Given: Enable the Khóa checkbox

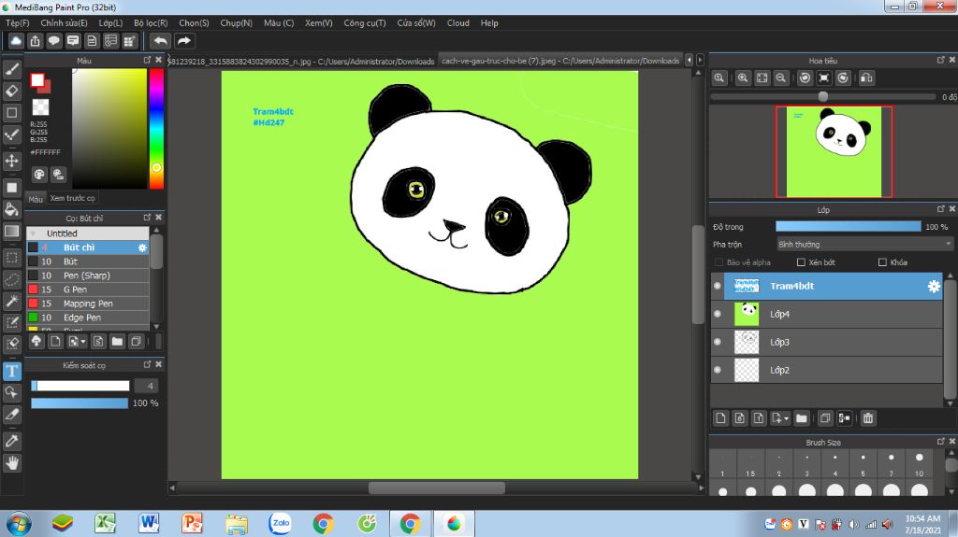Looking at the screenshot, I should point(882,262).
